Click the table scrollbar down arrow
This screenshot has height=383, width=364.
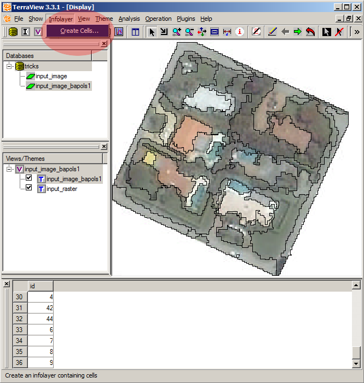point(356,363)
